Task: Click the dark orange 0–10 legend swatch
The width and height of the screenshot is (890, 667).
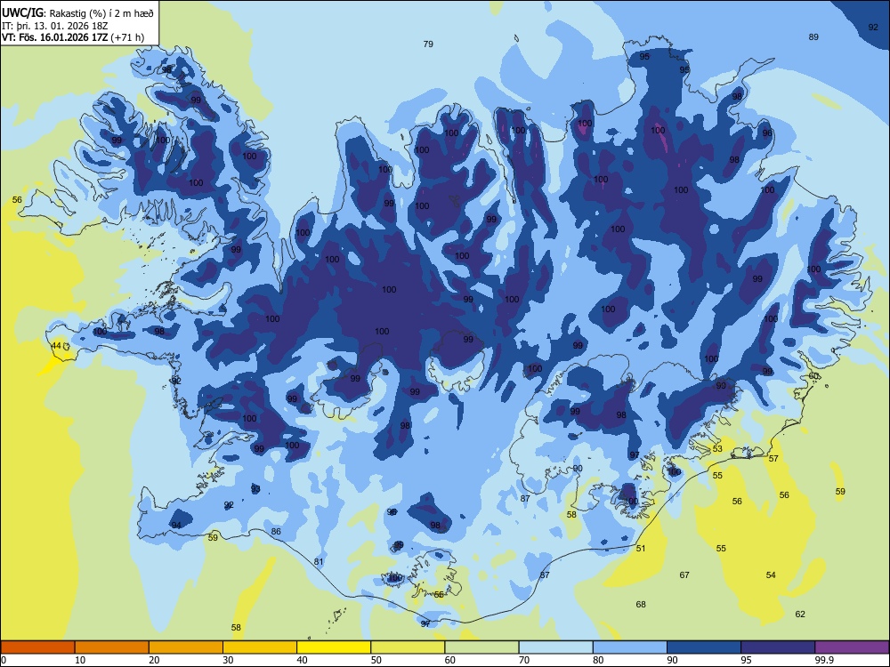Action: coord(37,647)
